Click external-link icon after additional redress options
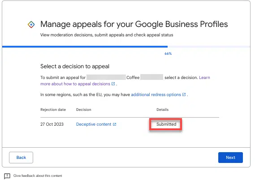Image resolution: width=255 pixels, height=180 pixels. coord(184,94)
